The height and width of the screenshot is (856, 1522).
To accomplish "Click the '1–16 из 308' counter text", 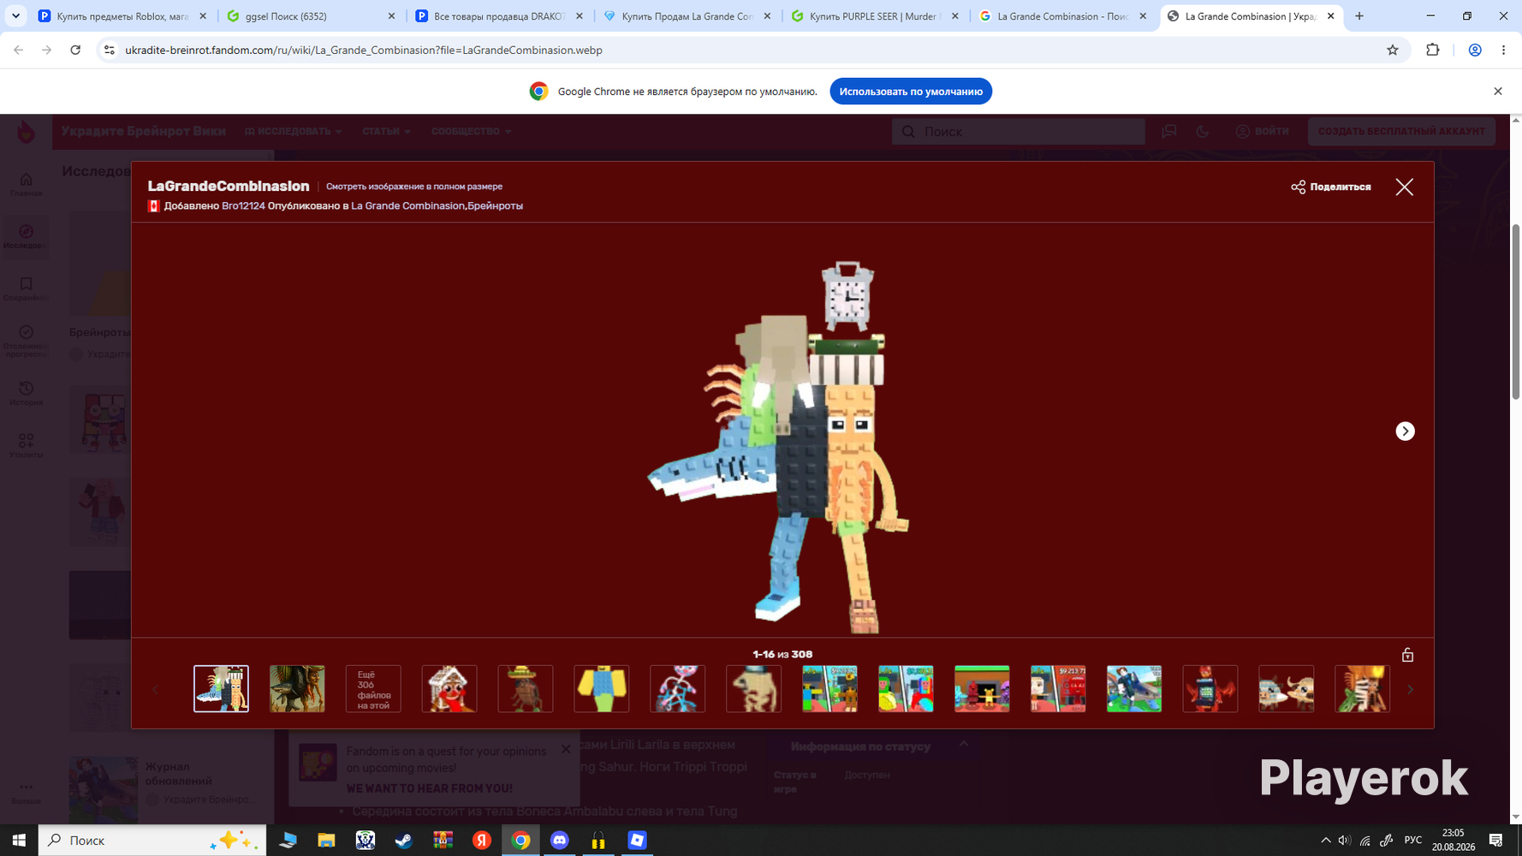I will (x=782, y=655).
